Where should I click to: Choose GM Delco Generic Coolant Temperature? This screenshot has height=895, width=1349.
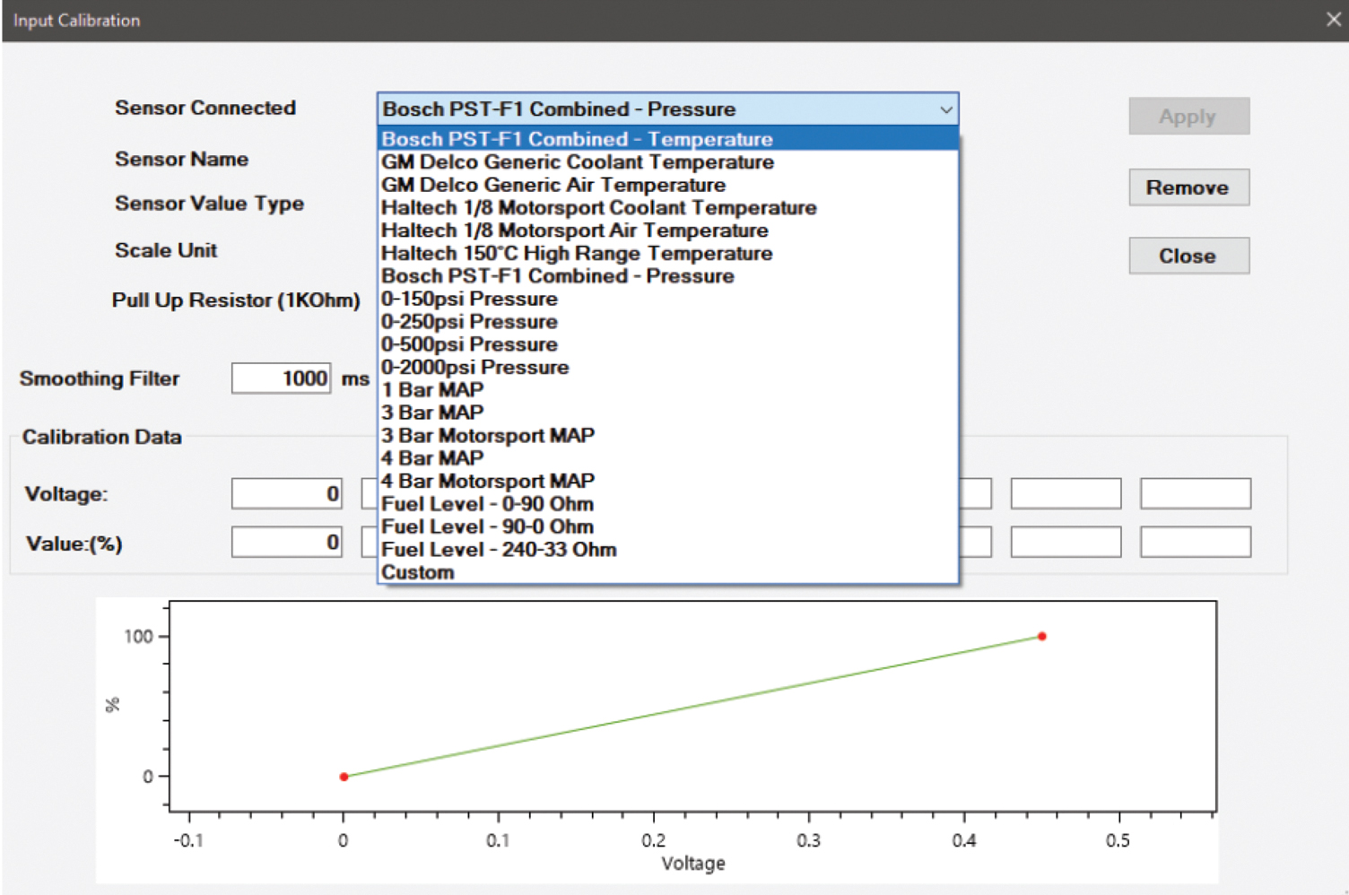click(x=668, y=162)
